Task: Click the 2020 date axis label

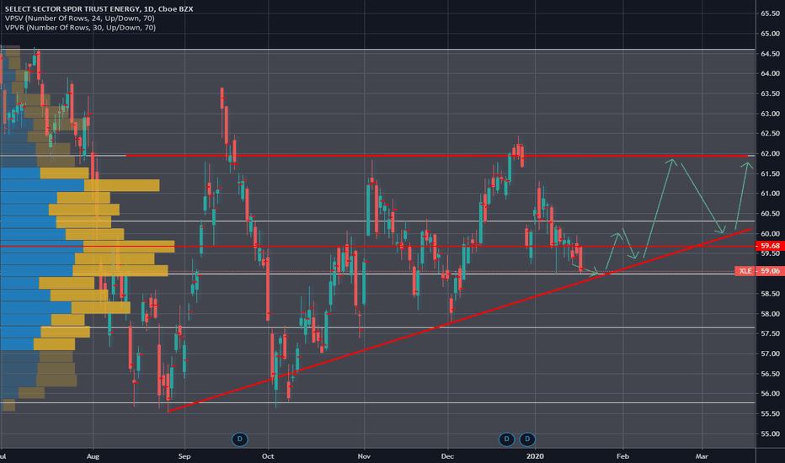Action: pos(535,456)
